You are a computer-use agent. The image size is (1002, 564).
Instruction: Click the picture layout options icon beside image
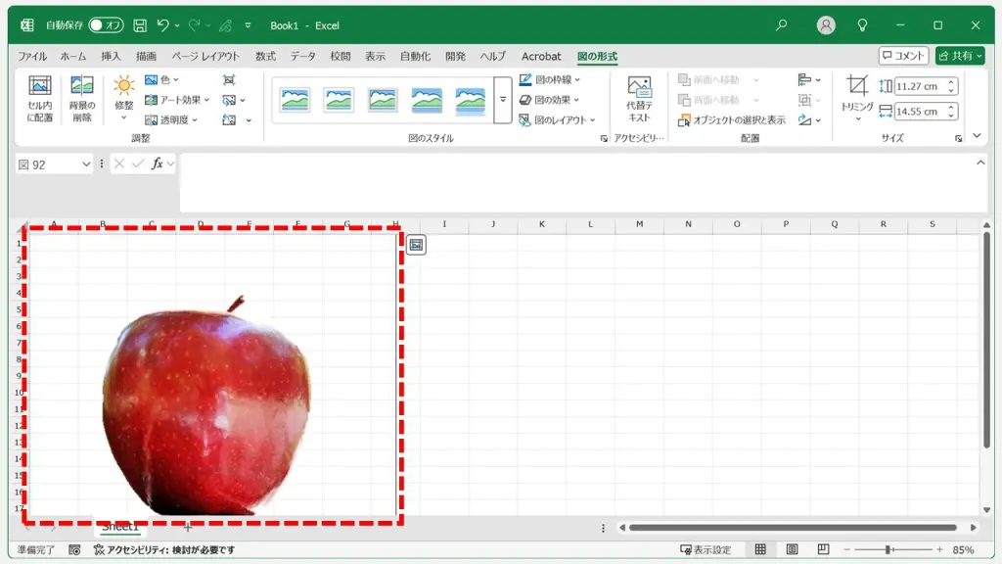point(416,245)
